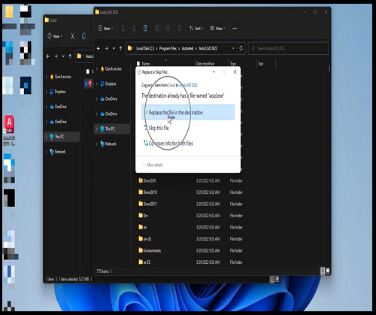Switch AutoCAD 2023 window to details view
This screenshot has width=376, height=315.
(x=323, y=271)
